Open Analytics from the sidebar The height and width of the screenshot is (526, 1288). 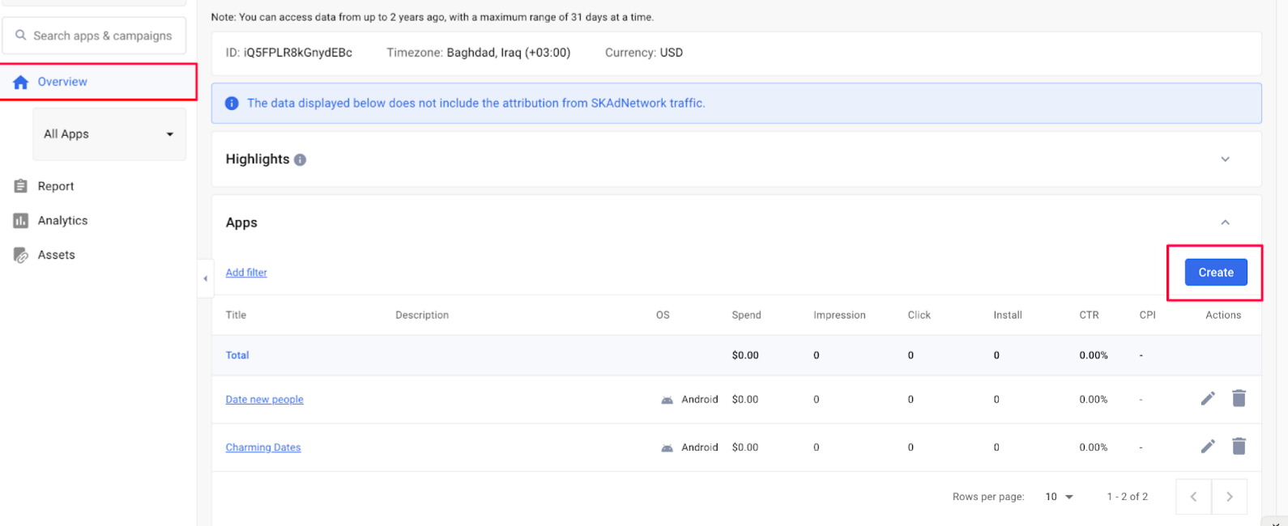[62, 220]
